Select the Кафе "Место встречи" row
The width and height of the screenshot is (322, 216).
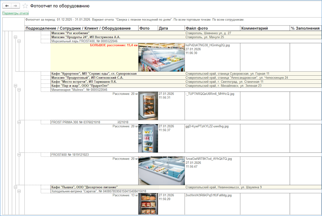point(186,82)
